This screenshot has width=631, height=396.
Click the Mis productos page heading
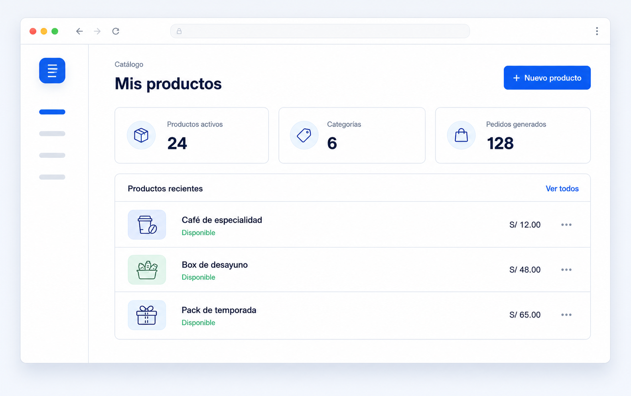(168, 84)
